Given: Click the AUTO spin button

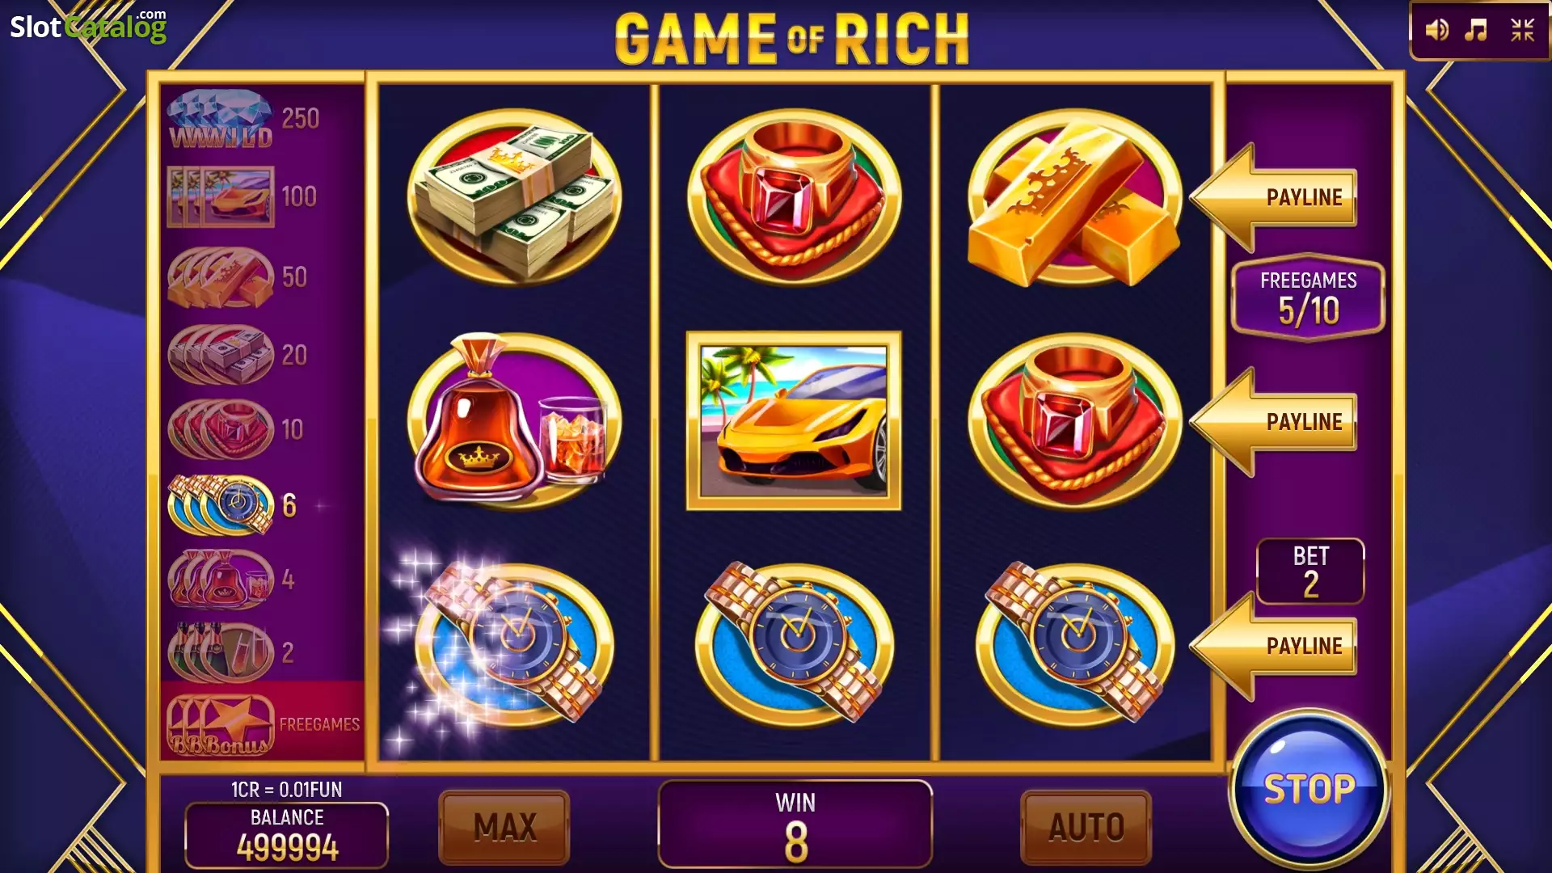Looking at the screenshot, I should (1086, 827).
